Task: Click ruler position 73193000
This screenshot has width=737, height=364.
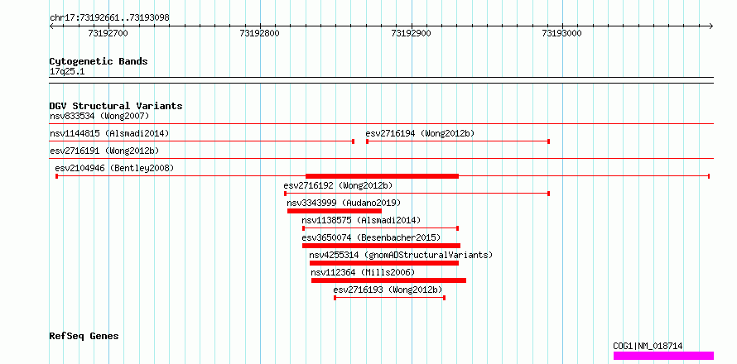Action: 561,33
